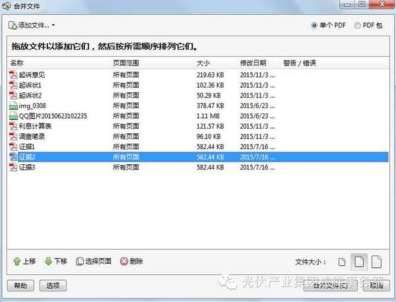396x302 pixels.
Task: Click the 帮助 button
Action: 20,286
